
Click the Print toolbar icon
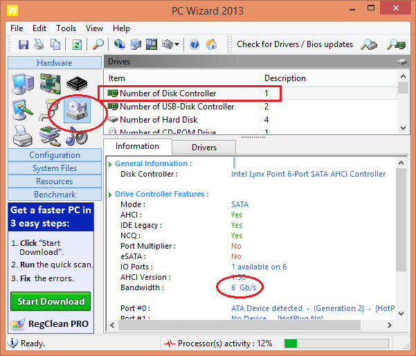pyautogui.click(x=39, y=44)
